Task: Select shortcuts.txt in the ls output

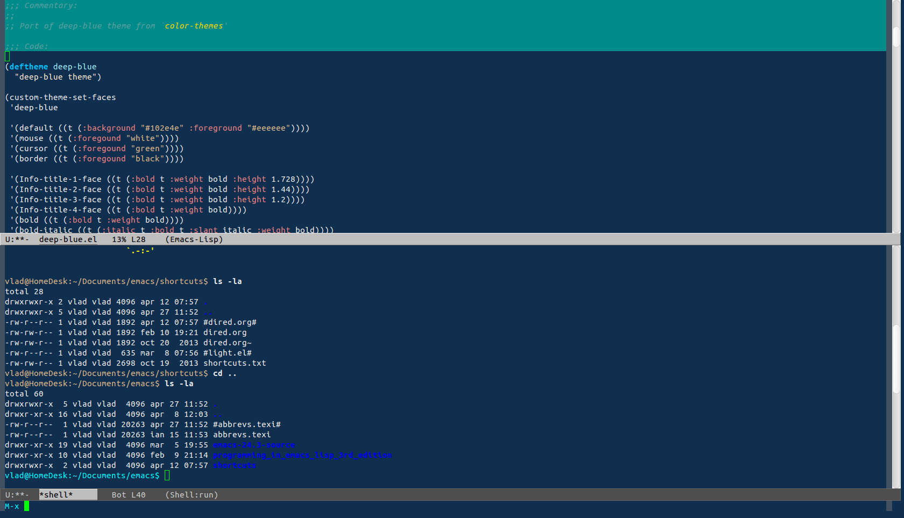Action: click(235, 363)
